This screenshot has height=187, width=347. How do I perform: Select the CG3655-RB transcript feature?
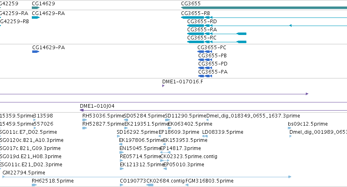click(x=264, y=17)
